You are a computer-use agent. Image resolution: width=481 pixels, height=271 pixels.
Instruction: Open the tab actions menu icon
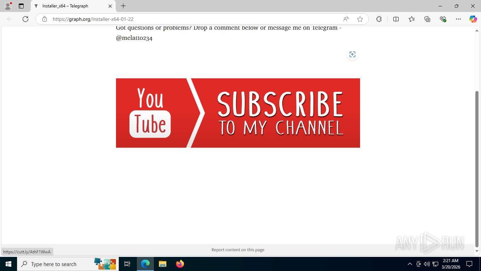21,6
